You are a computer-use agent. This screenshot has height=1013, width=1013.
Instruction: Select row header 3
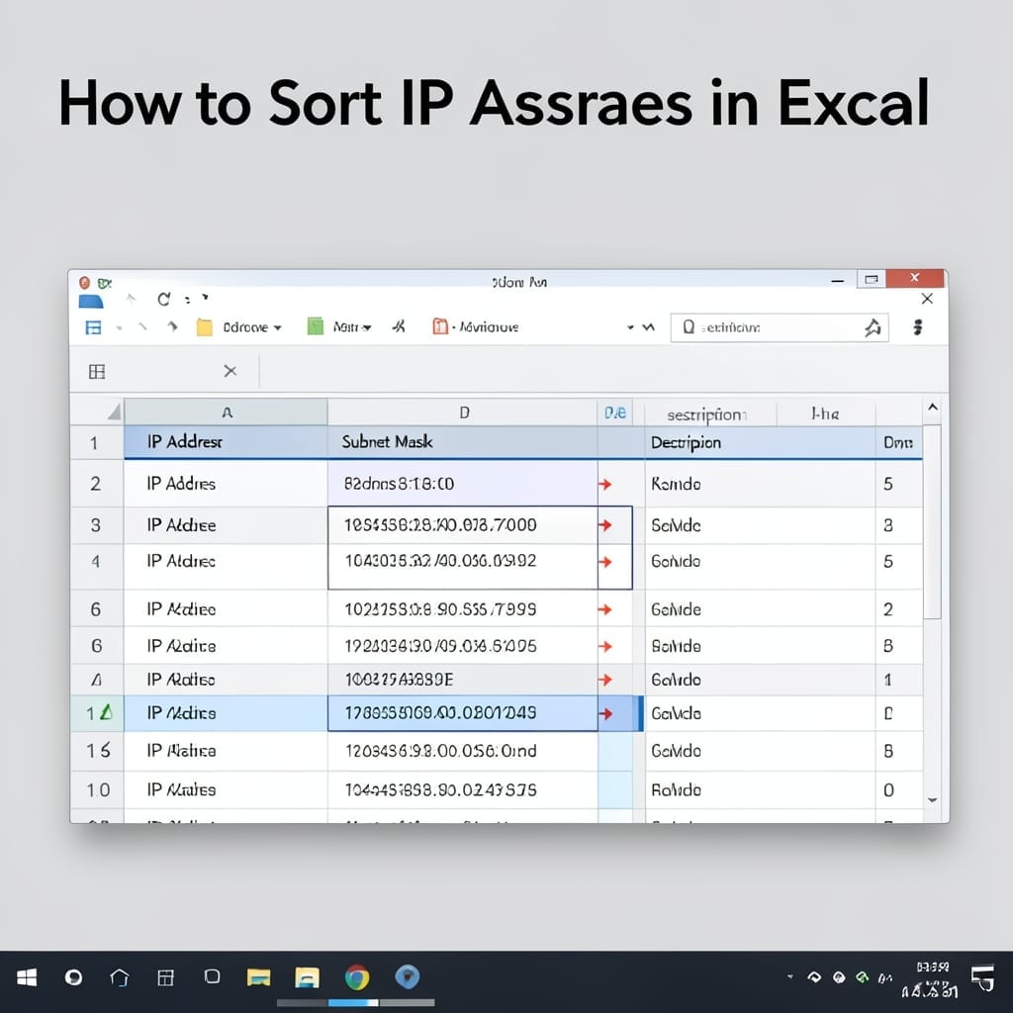96,525
